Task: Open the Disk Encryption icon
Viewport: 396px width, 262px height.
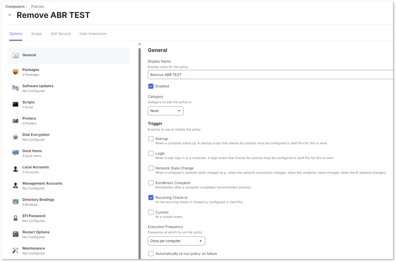Action: click(x=16, y=137)
